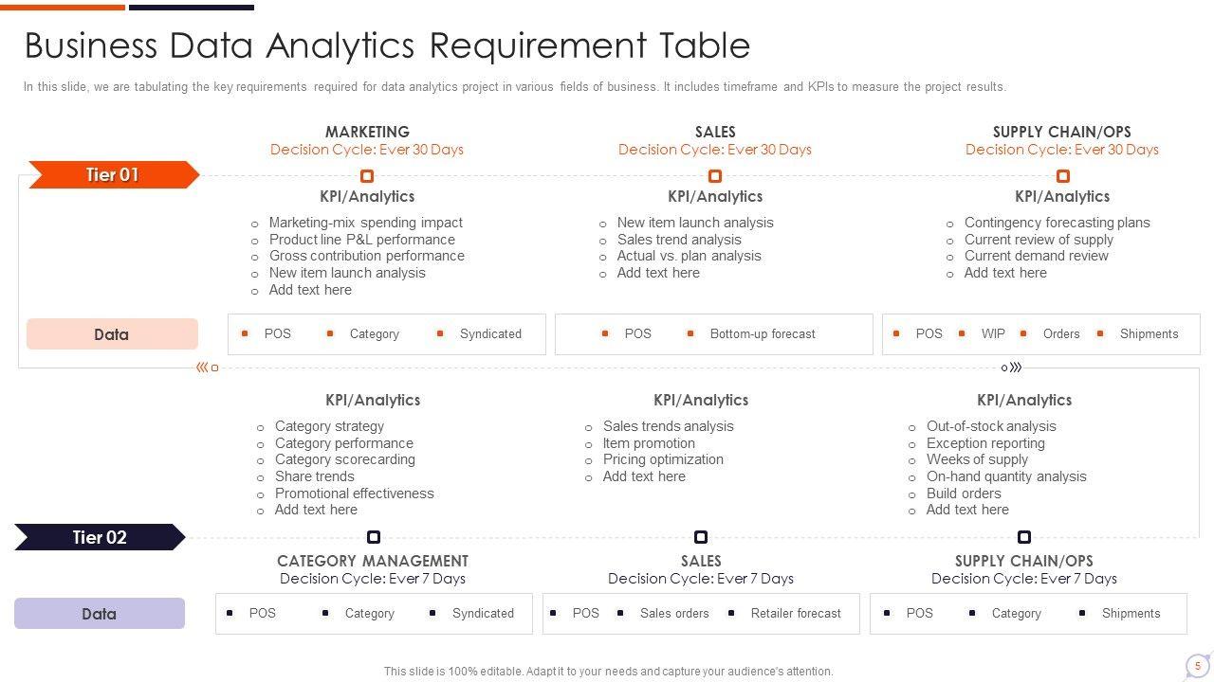Select the slide title Business Data Analytics
Screen dimensions: 1214x682
387,45
